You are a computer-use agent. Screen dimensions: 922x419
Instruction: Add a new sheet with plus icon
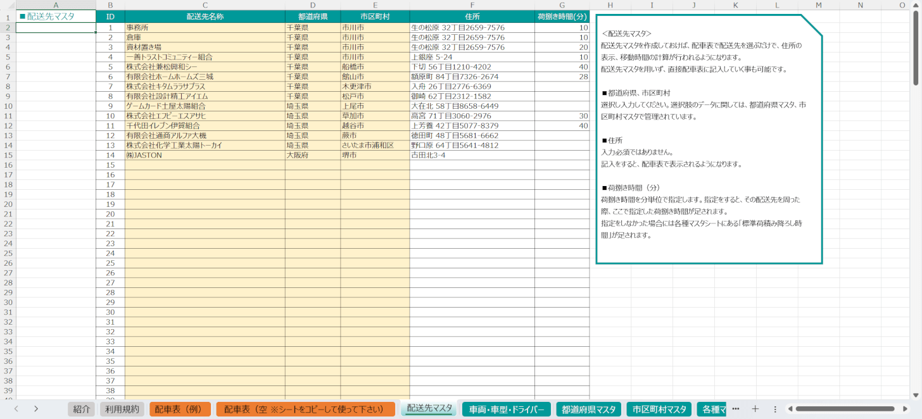755,409
